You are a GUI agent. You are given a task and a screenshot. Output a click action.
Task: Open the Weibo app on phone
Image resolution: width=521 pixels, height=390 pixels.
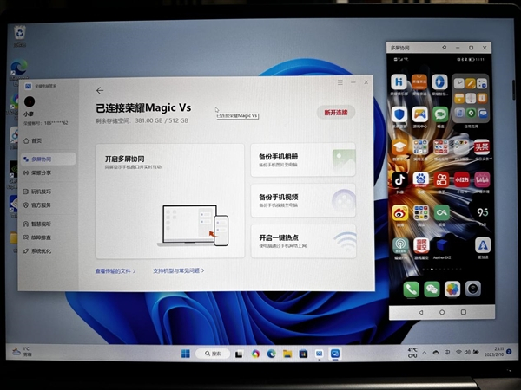click(x=400, y=215)
